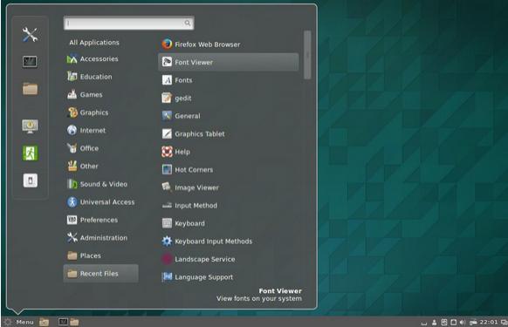This screenshot has width=508, height=327.
Task: Select the All Applications category
Action: [94, 43]
